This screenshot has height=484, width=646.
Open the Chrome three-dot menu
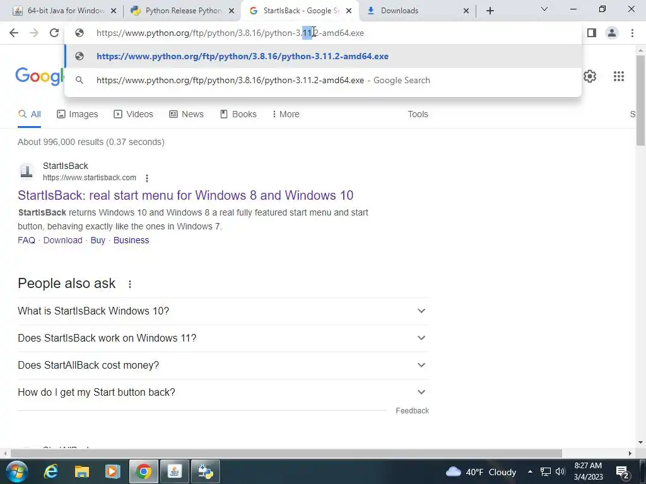632,33
